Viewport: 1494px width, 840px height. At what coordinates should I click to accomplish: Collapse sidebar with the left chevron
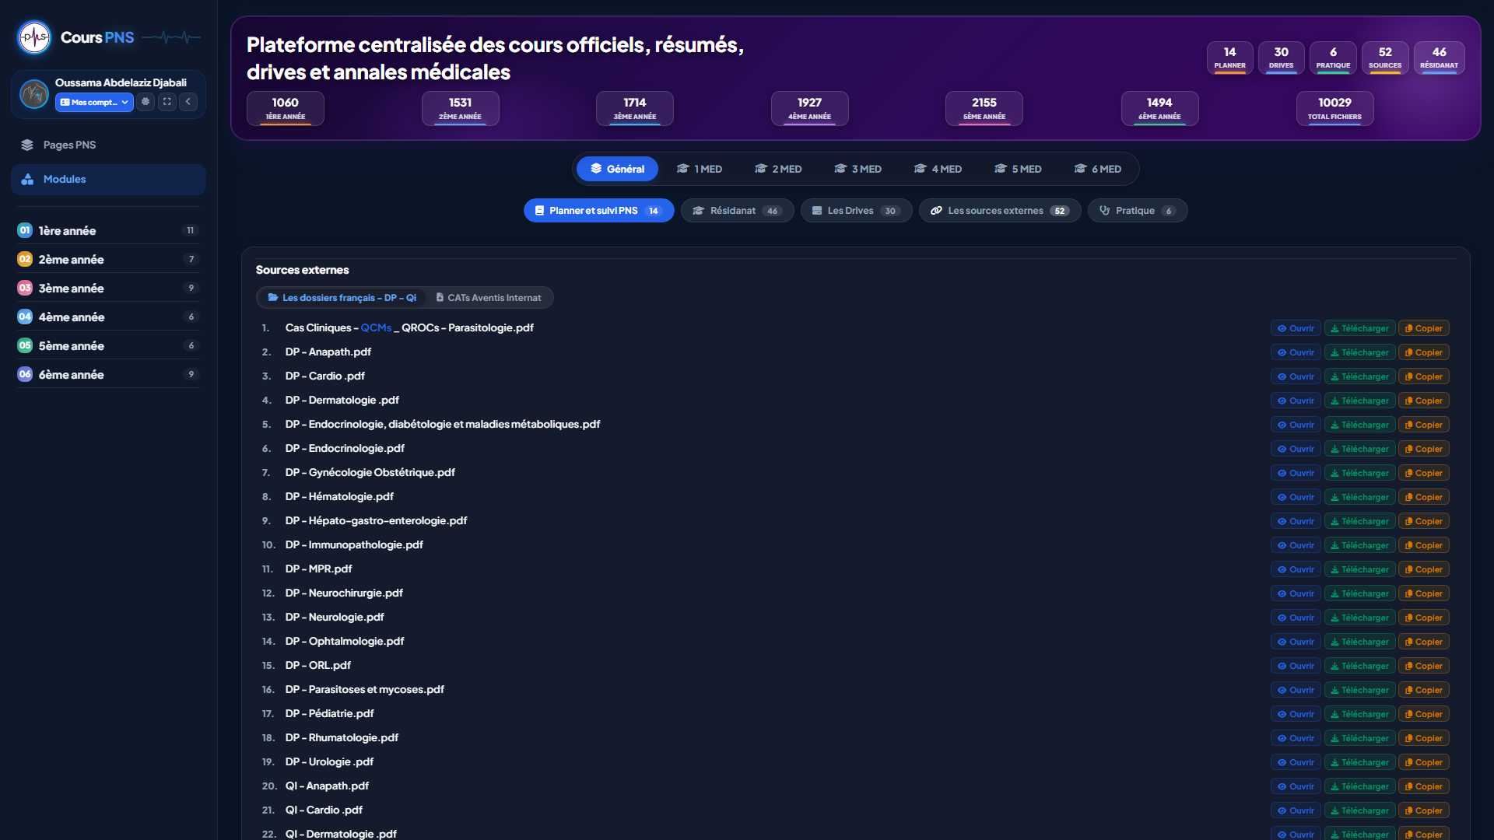188,102
